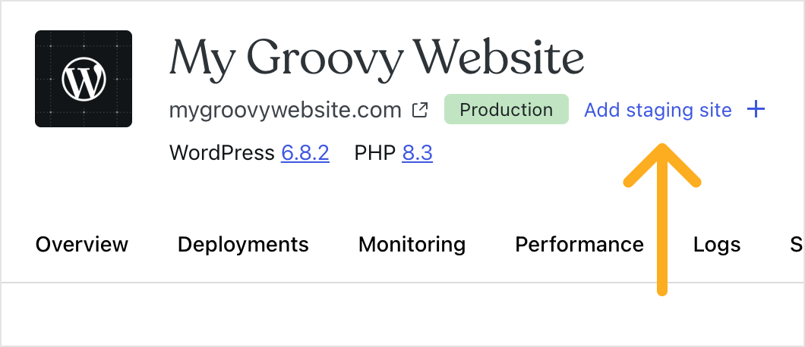The width and height of the screenshot is (805, 347).
Task: Click the PHP label before 8.3
Action: pos(374,154)
